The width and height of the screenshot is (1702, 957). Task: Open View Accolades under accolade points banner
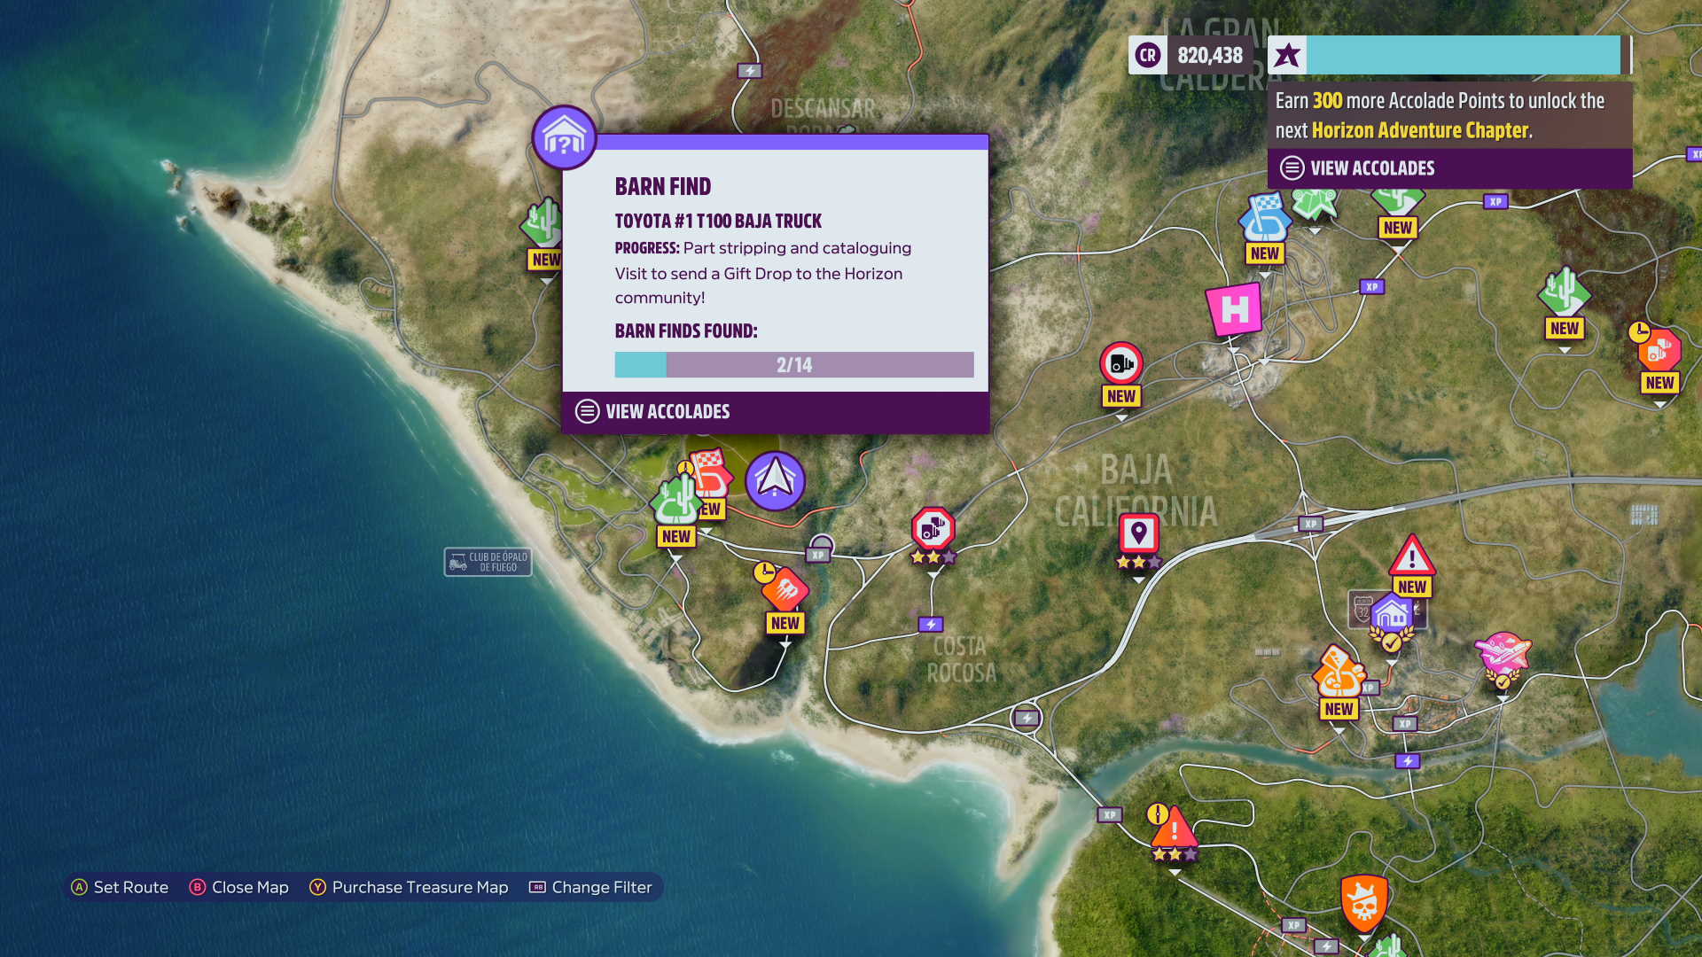pyautogui.click(x=1372, y=168)
